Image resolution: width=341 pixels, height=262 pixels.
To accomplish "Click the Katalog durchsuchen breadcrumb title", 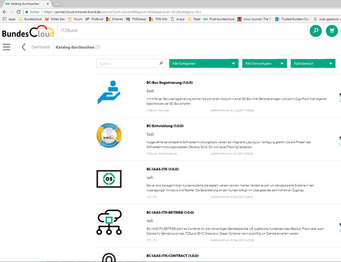I will tap(75, 47).
